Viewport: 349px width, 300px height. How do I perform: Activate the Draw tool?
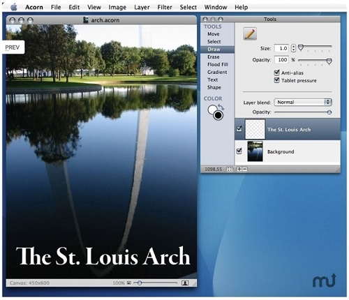pos(217,50)
